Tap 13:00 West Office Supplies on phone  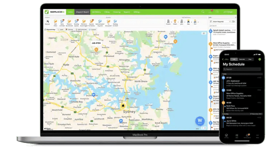pyautogui.click(x=242, y=94)
